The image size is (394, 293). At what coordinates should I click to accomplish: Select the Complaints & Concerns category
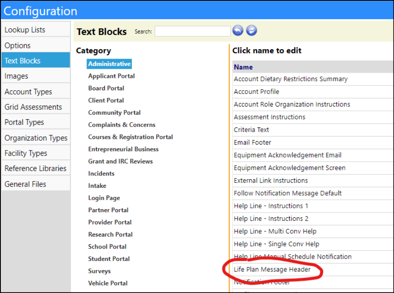click(x=121, y=124)
